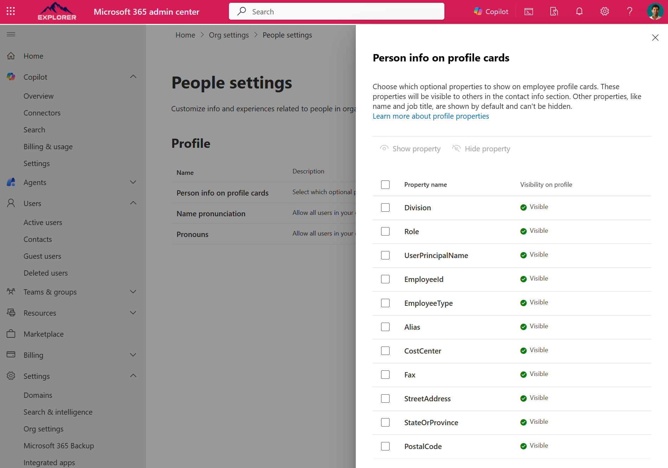Open Copilot from the top bar
Screen dimensions: 668x468
(491, 11)
